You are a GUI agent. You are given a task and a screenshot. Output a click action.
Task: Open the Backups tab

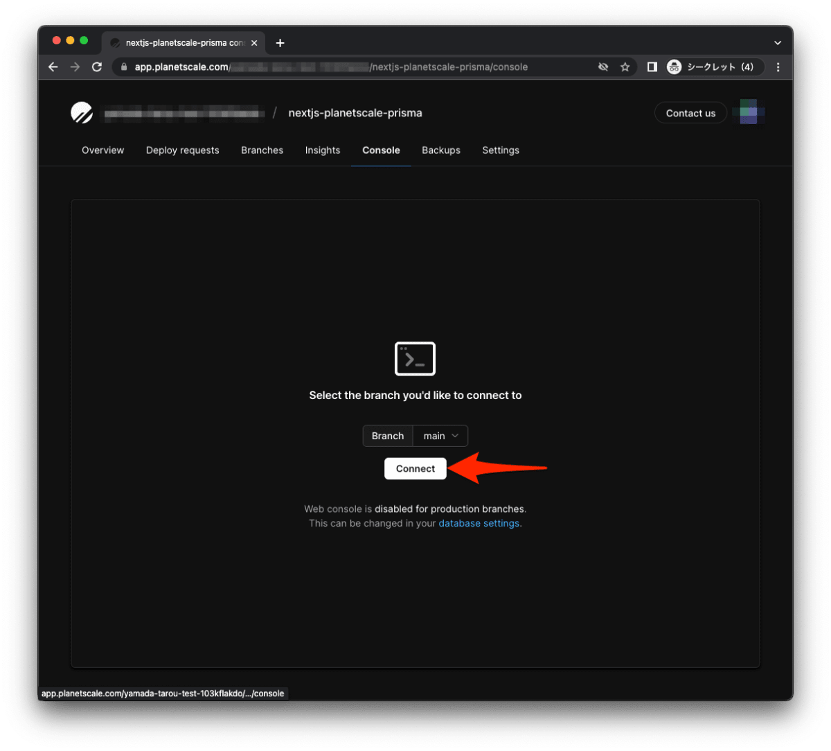pyautogui.click(x=441, y=150)
